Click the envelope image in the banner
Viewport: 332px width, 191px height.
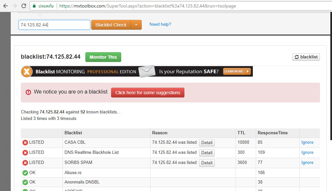pos(147,71)
